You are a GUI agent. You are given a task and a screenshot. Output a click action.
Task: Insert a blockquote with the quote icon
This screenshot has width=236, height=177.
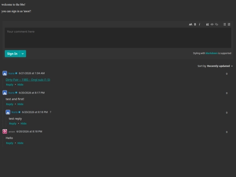coord(208,24)
